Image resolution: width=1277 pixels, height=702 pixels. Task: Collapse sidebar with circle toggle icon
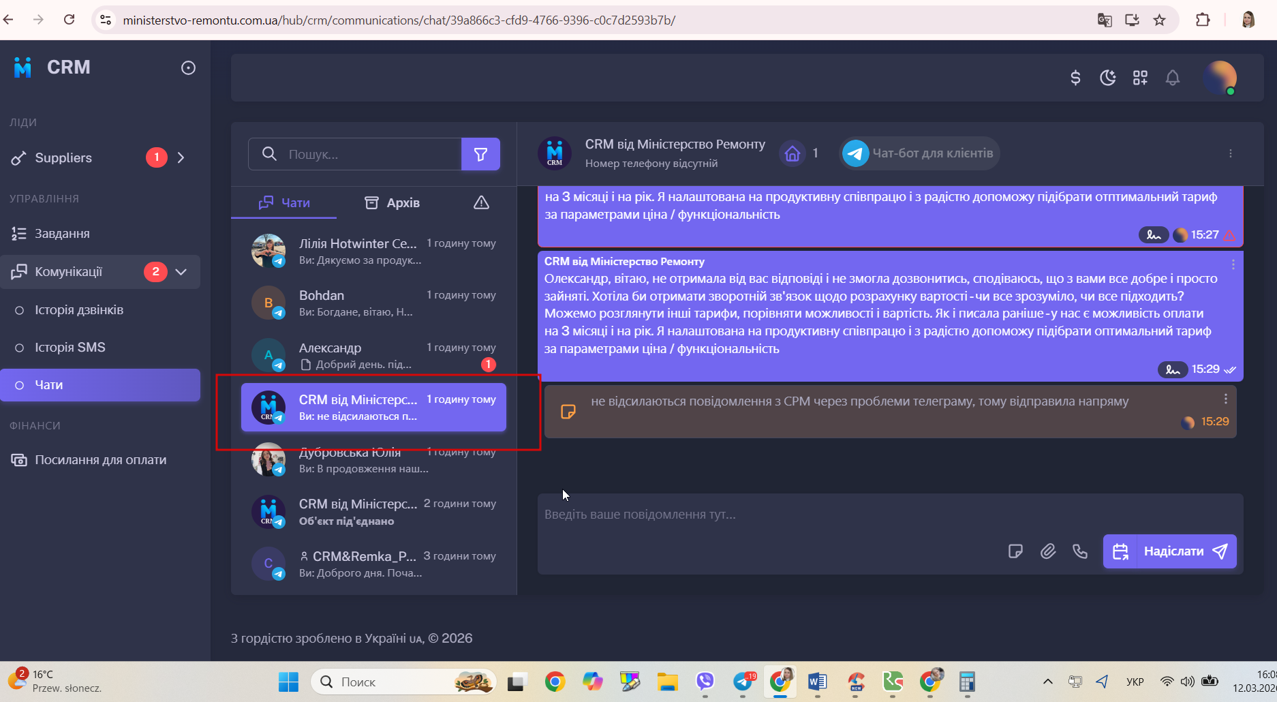188,67
